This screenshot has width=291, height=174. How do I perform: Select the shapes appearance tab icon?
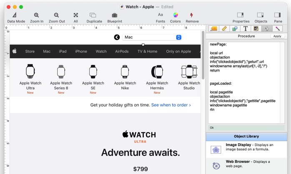tap(235, 29)
